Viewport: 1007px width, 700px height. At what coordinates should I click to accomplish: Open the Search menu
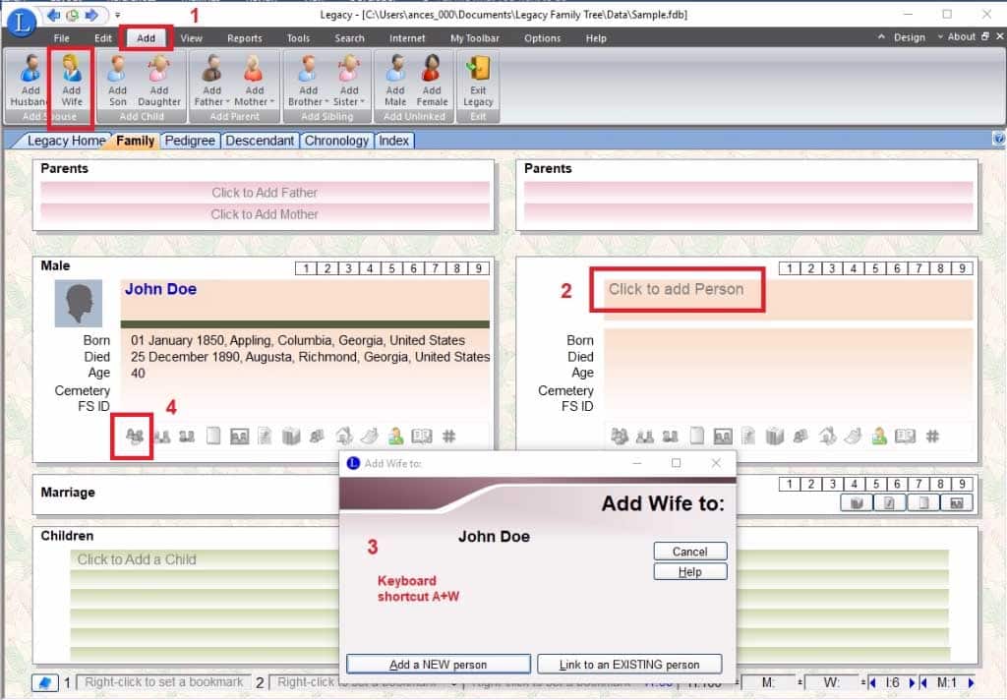pos(349,38)
